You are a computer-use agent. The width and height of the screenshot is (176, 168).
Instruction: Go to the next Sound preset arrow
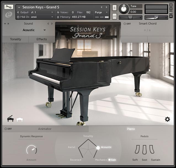(x=52, y=24)
